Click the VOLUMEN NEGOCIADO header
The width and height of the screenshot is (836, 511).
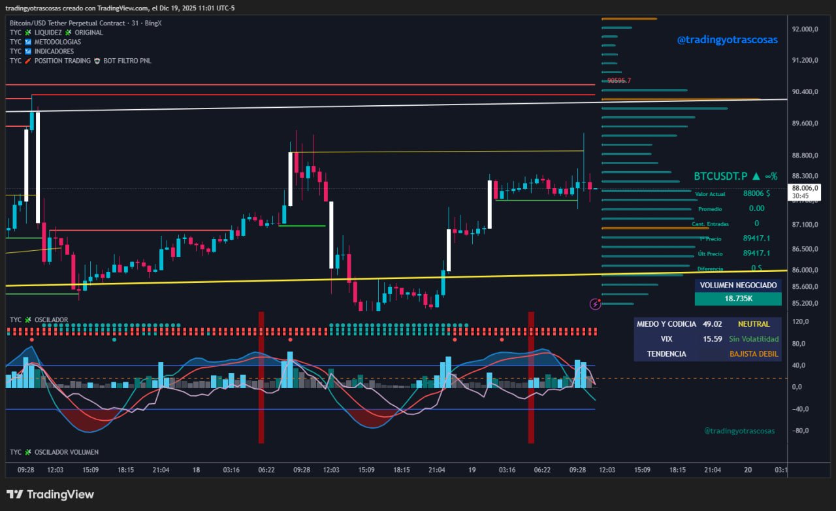738,286
